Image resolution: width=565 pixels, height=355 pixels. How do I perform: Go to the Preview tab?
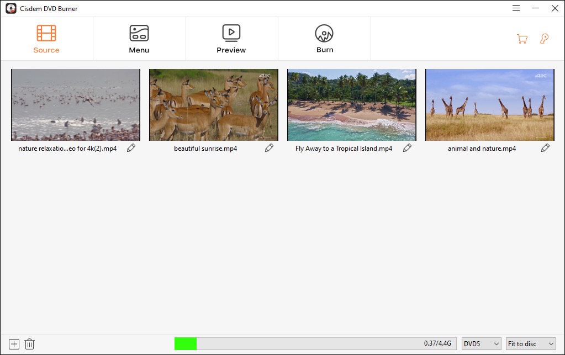(231, 39)
